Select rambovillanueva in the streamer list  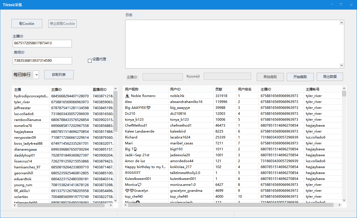[x=63, y=120]
